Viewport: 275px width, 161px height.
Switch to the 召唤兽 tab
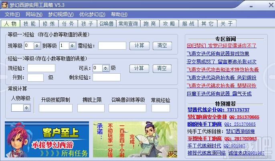pyautogui.click(x=107, y=24)
